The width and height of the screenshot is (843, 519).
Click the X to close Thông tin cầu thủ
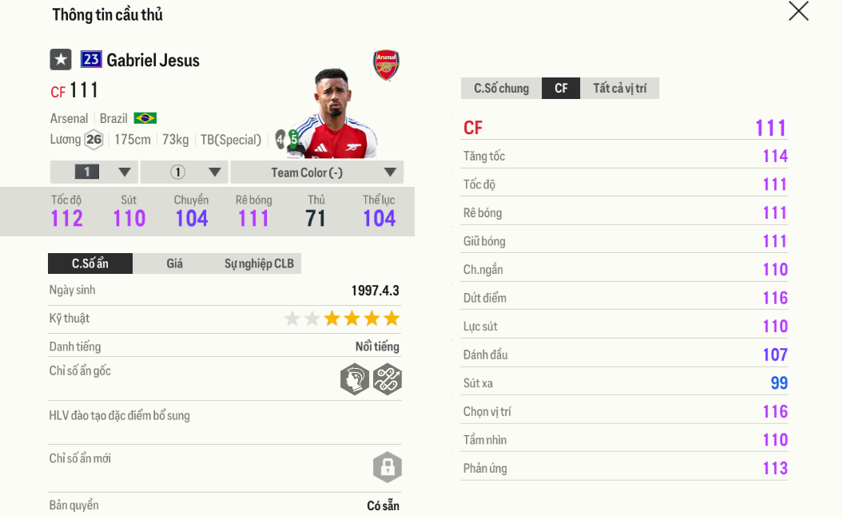(x=798, y=12)
